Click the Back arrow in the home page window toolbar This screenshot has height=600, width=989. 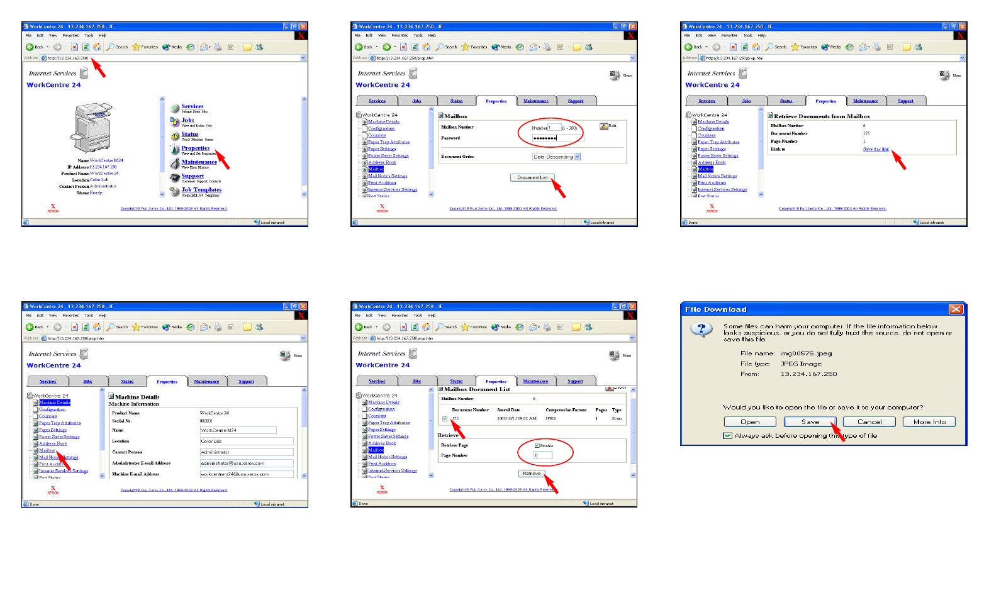click(x=30, y=47)
